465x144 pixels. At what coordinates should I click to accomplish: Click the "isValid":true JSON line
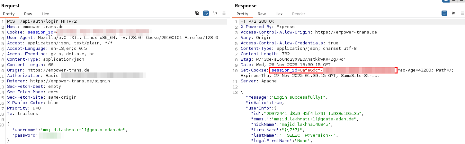click(265, 103)
